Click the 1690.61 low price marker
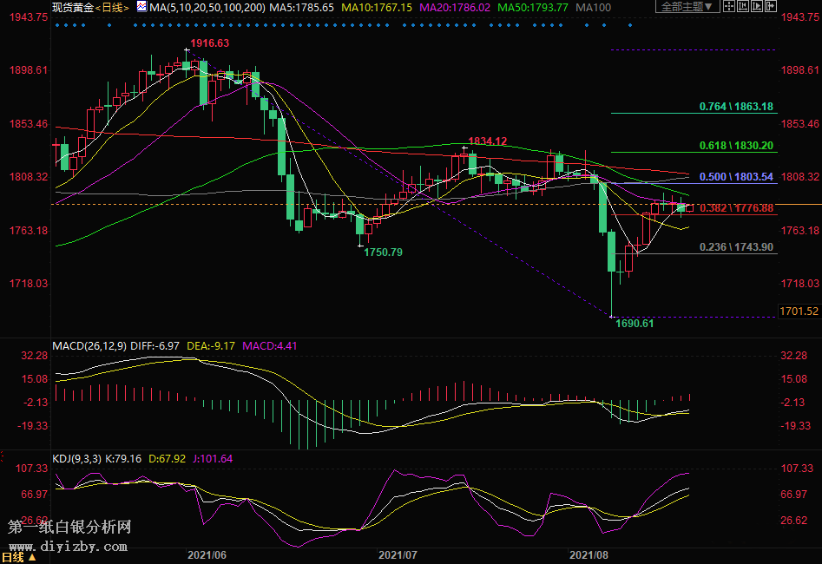This screenshot has height=564, width=822. coord(635,323)
